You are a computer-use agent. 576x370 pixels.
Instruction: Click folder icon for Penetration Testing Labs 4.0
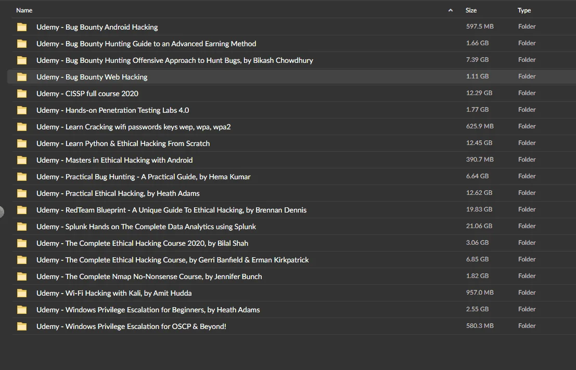(22, 110)
